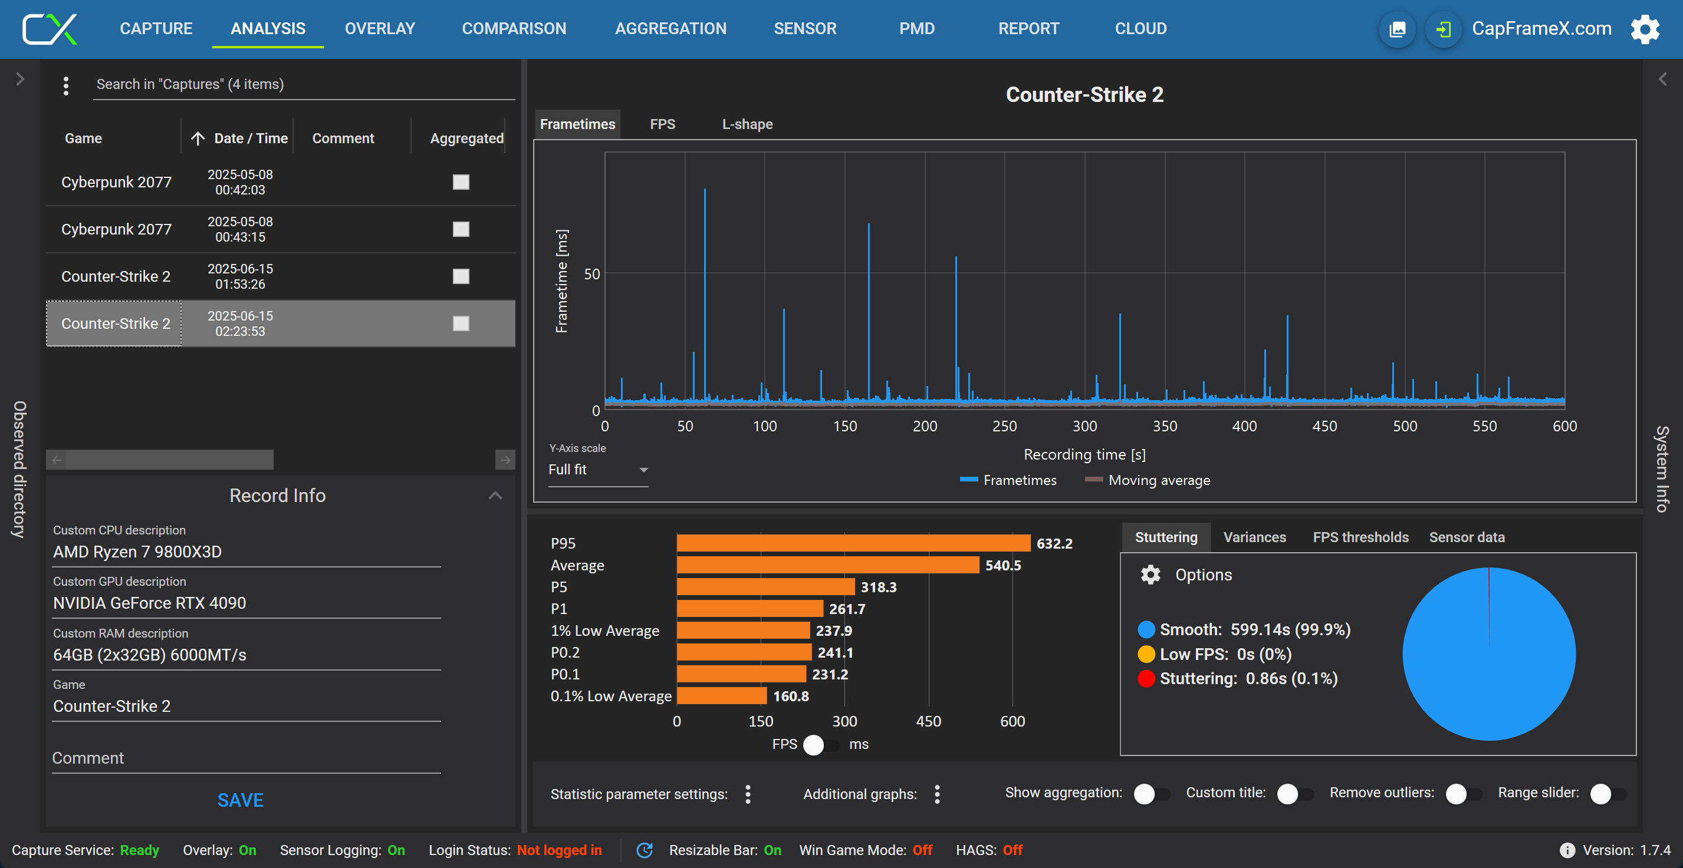Enable Show aggregation toggle
Image resolution: width=1683 pixels, height=868 pixels.
click(x=1151, y=794)
